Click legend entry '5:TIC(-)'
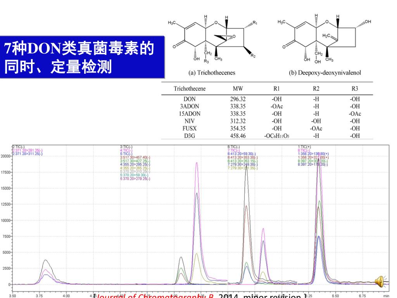The height and width of the screenshot is (298, 397). 126,154
